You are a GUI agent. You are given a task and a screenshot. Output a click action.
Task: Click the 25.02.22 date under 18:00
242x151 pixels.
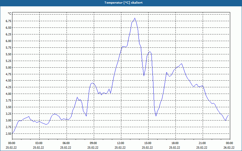[x=175, y=147]
